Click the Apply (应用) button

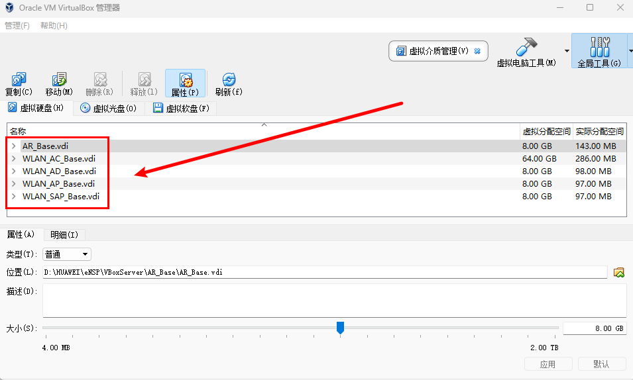548,364
